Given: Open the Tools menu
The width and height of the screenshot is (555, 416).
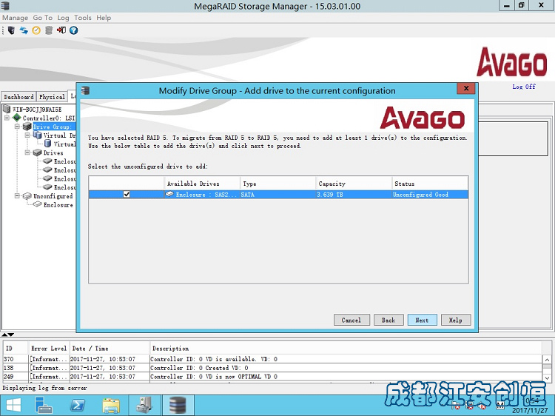Looking at the screenshot, I should pyautogui.click(x=82, y=18).
